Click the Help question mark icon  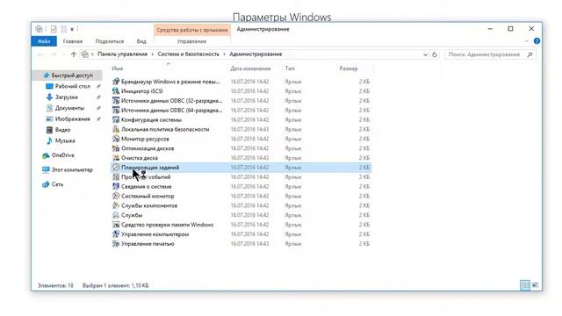537,41
